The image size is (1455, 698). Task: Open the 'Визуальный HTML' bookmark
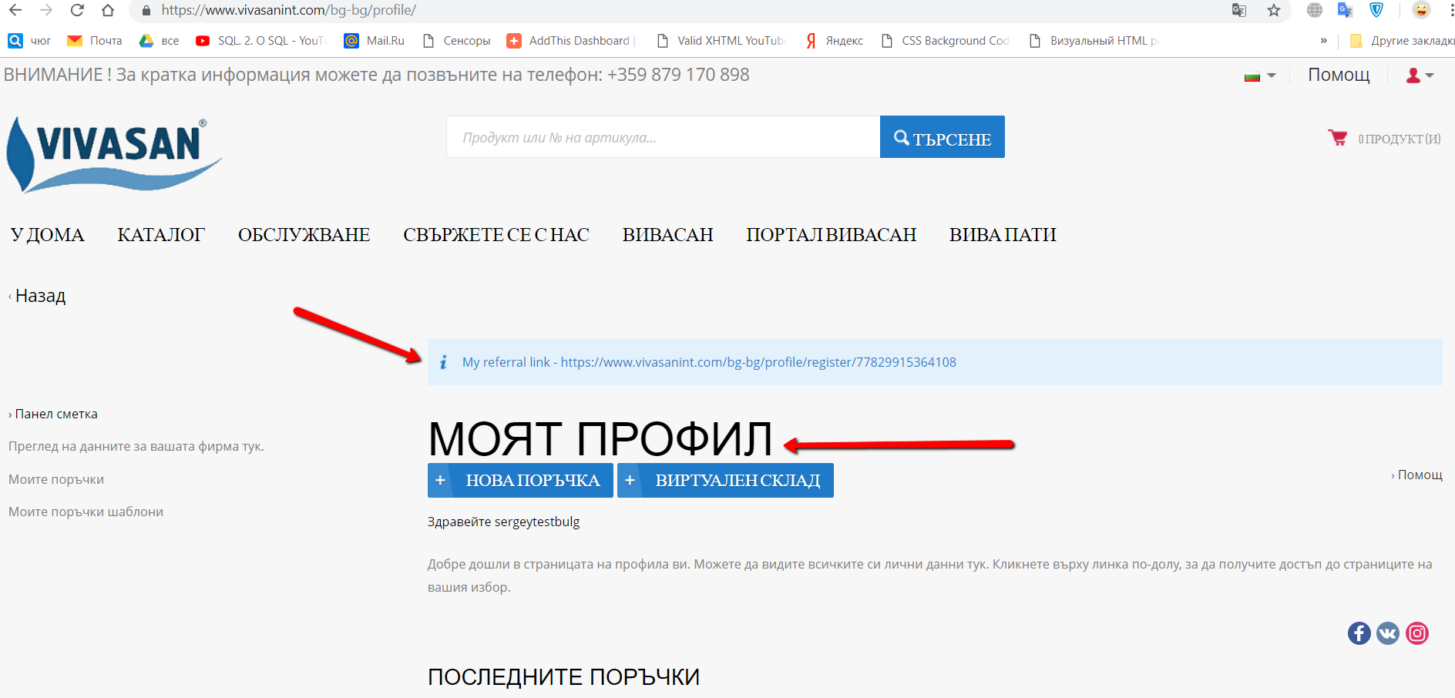click(1094, 41)
